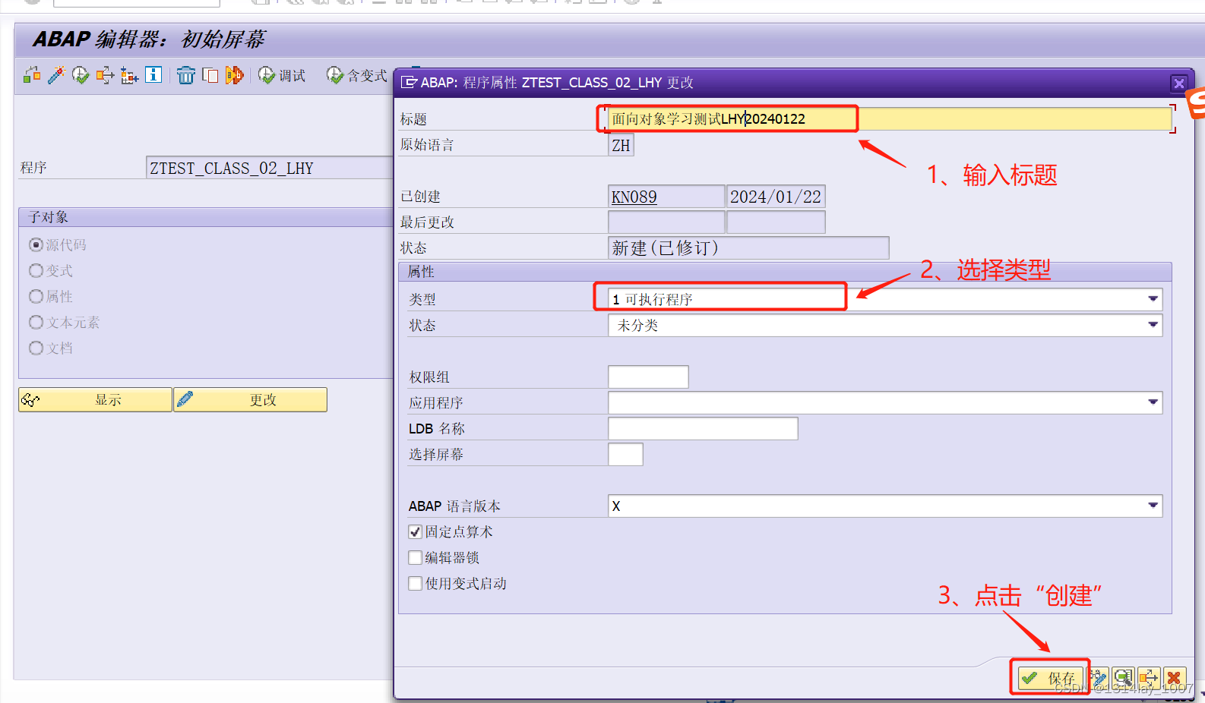Viewport: 1205px width, 703px height.
Task: Select the 属性 radio button
Action: [36, 296]
